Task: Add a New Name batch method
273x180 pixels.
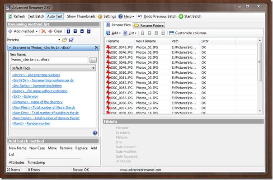Action: [x=18, y=148]
